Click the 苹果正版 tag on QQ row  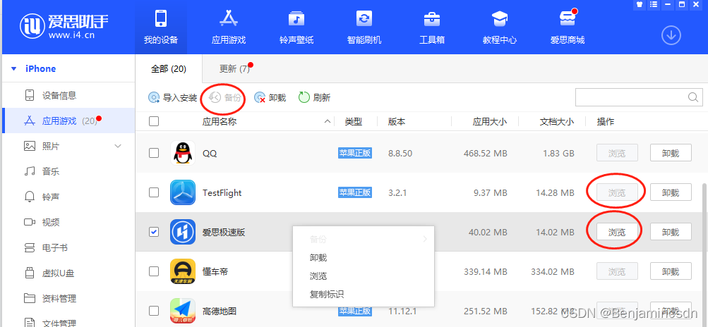(x=355, y=153)
